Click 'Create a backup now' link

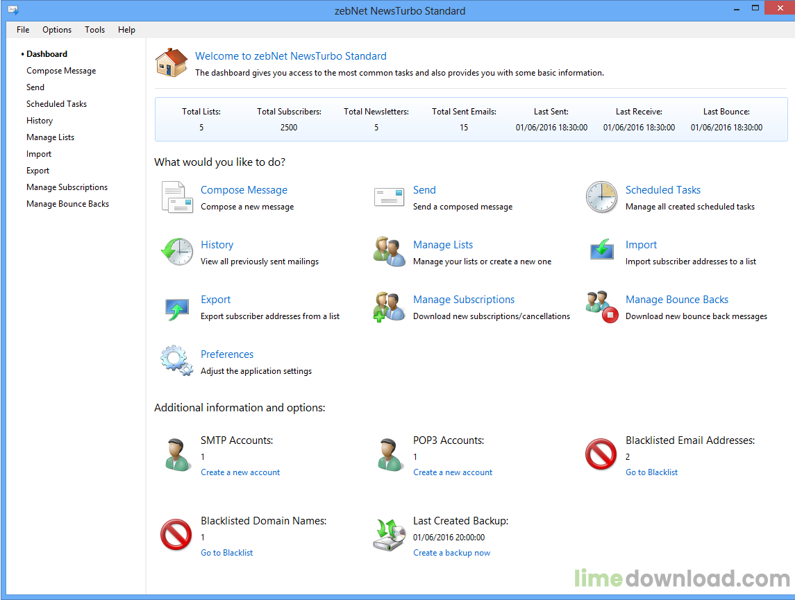(451, 553)
